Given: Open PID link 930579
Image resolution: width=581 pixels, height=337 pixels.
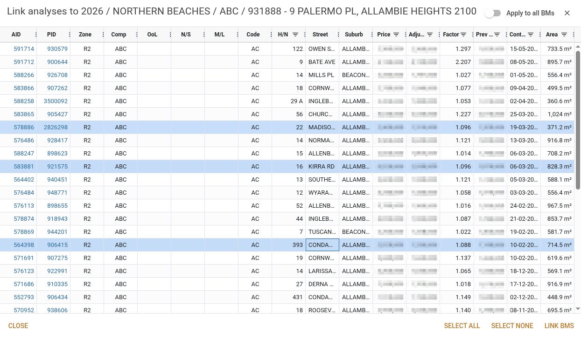Looking at the screenshot, I should pos(57,49).
